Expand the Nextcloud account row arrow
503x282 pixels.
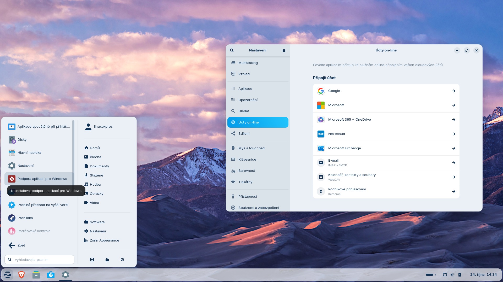(x=453, y=134)
